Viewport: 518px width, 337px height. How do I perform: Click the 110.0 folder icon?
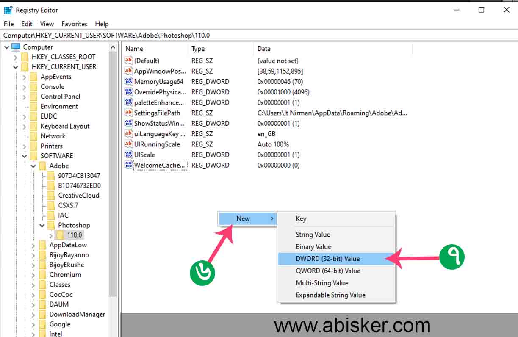click(x=60, y=235)
